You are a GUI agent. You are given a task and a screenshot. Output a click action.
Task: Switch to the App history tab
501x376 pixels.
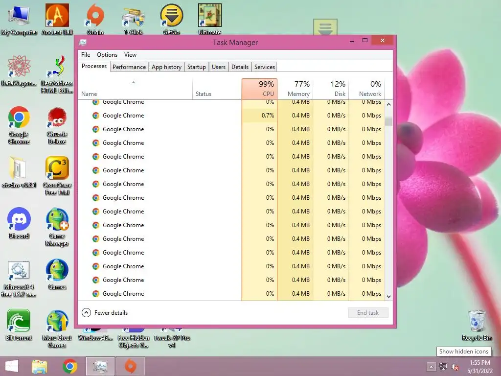166,67
